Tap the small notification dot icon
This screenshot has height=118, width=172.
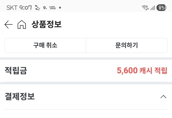pyautogui.click(x=60, y=8)
